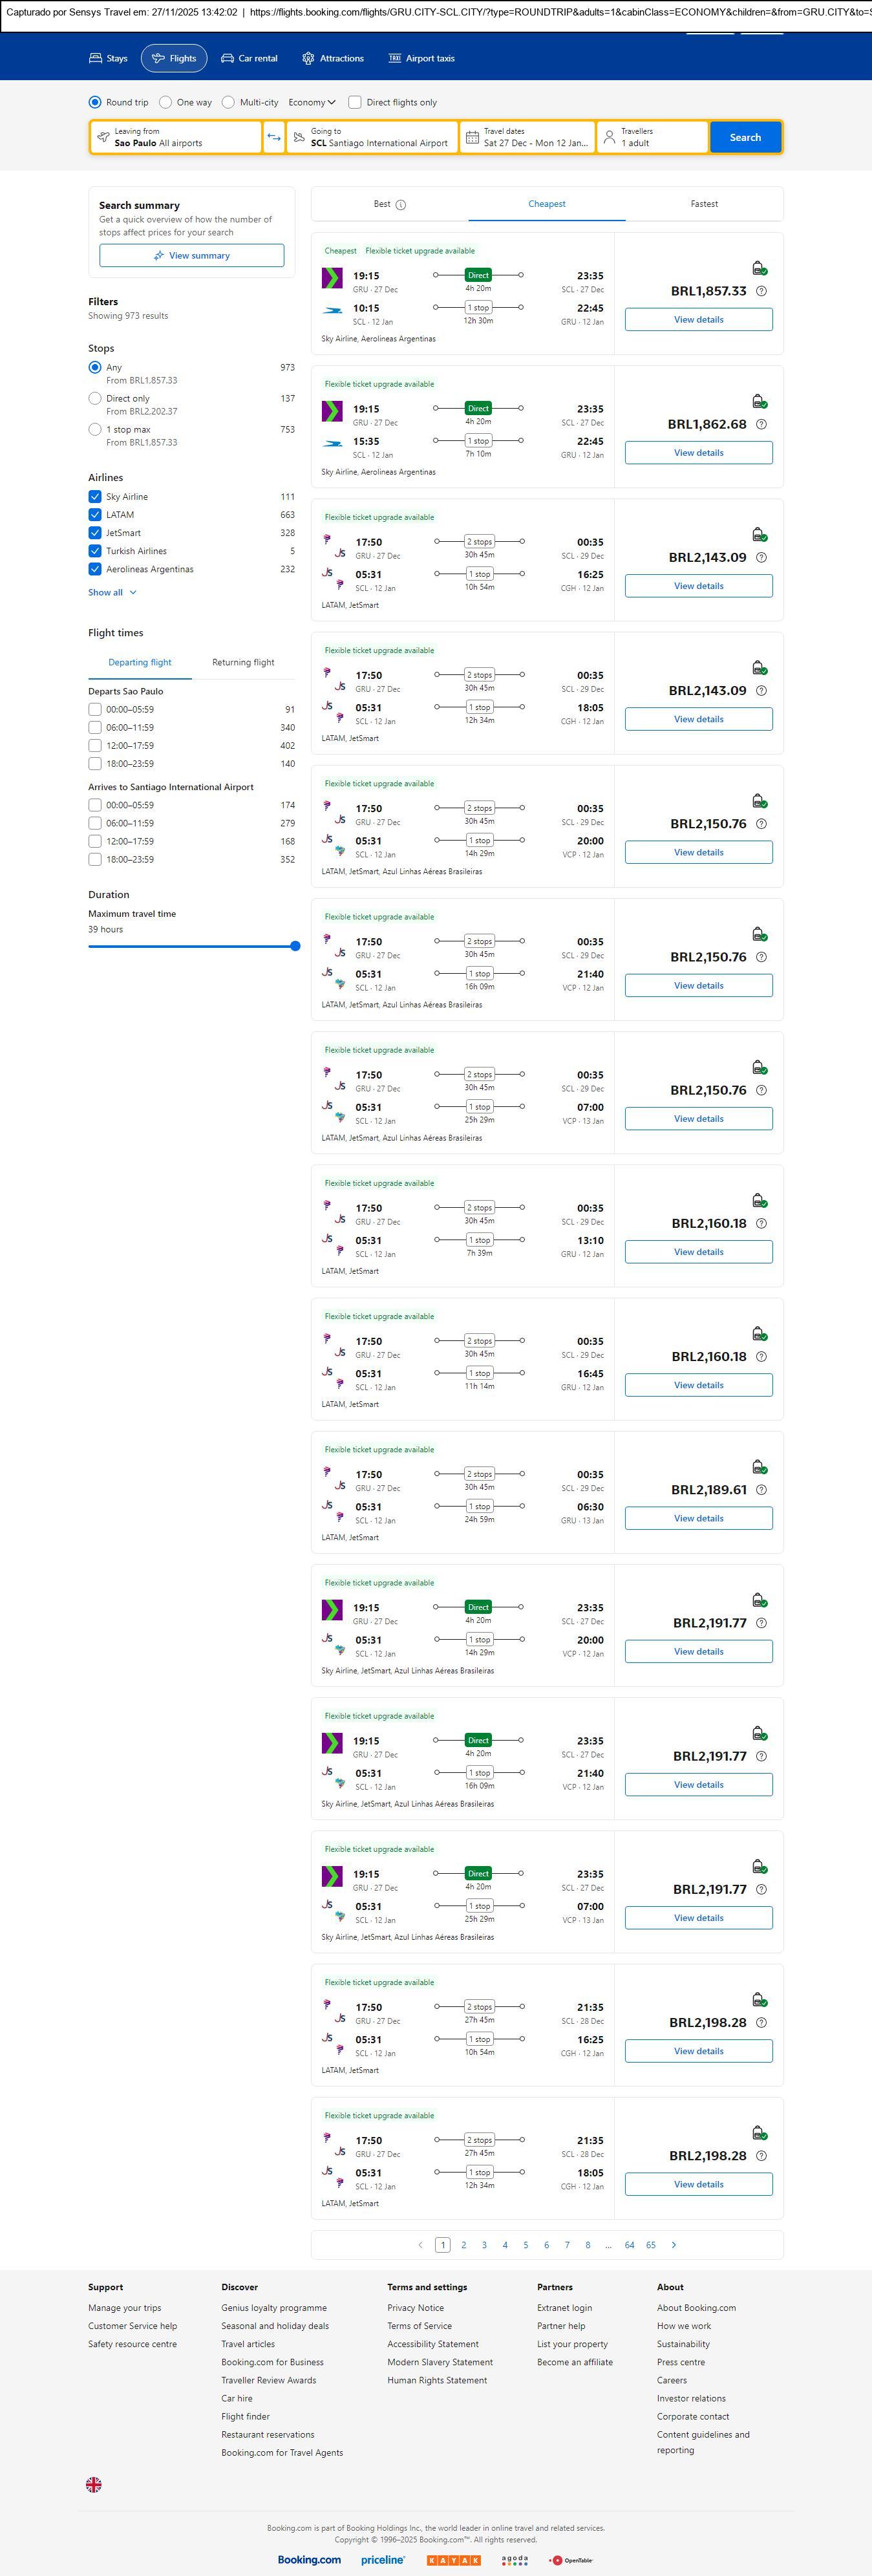Click the blue Search button
Viewport: 872px width, 2576px height.
(x=745, y=137)
